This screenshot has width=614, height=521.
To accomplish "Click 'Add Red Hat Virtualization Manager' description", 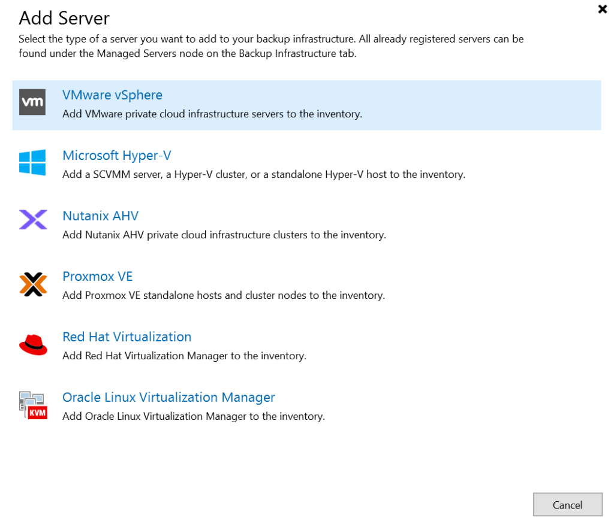I will tap(185, 356).
